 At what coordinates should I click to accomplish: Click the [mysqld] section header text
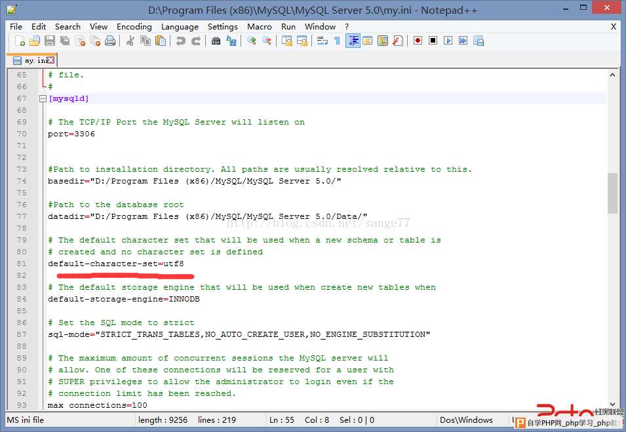coord(68,98)
